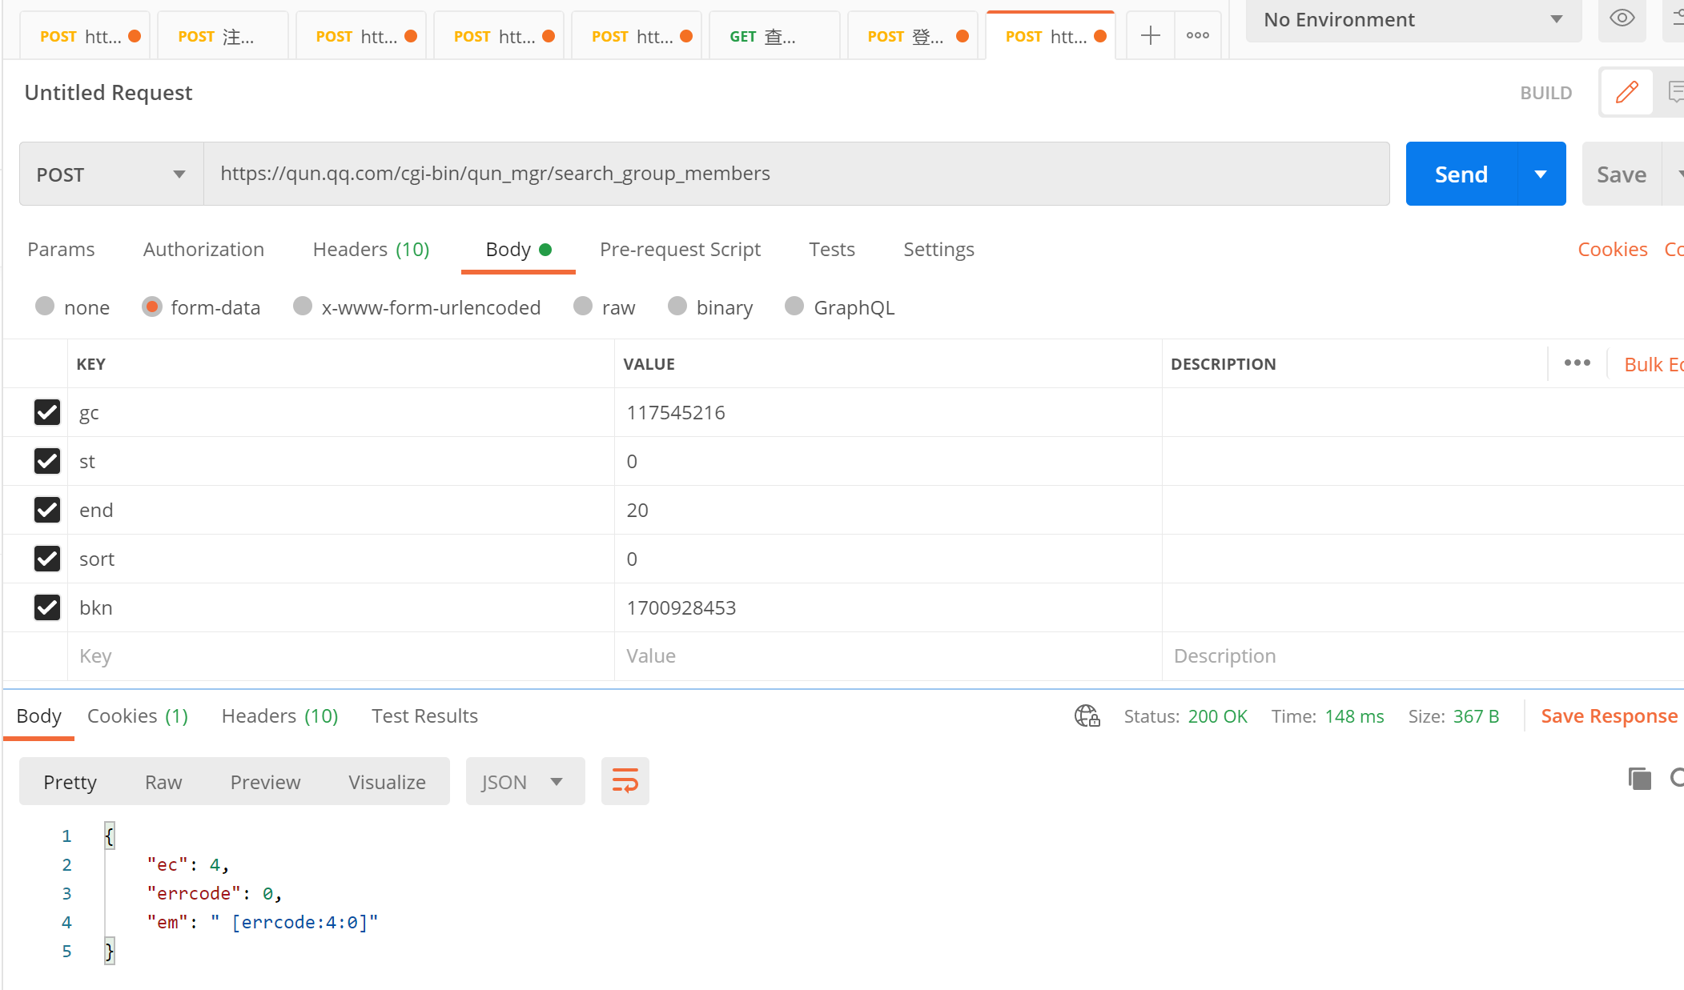Open form-data table three-dots options
The height and width of the screenshot is (990, 1684).
[x=1577, y=363]
